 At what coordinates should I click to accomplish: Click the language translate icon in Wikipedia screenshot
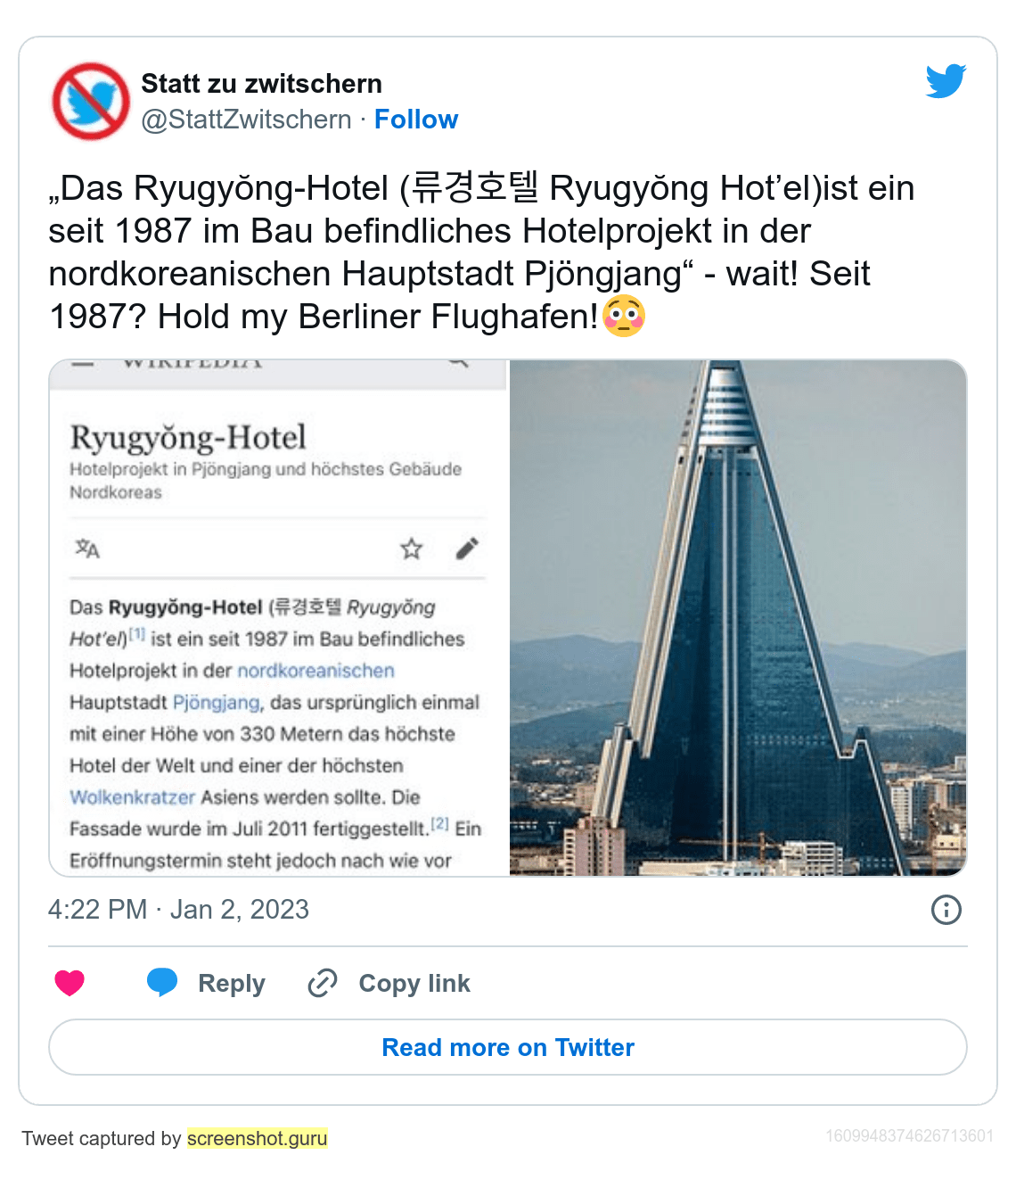coord(87,549)
